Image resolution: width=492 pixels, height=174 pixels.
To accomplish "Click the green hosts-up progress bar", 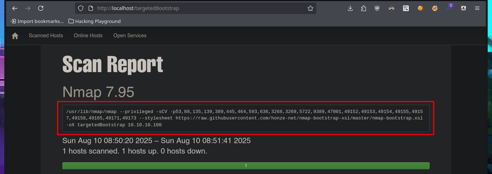I will click(246, 166).
